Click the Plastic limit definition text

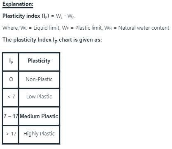click(x=82, y=28)
